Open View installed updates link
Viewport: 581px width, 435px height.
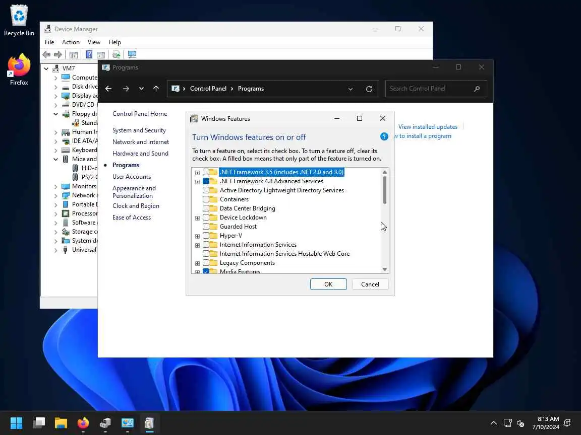(428, 126)
